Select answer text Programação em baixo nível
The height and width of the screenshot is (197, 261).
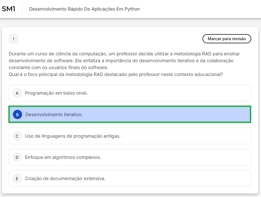click(56, 93)
